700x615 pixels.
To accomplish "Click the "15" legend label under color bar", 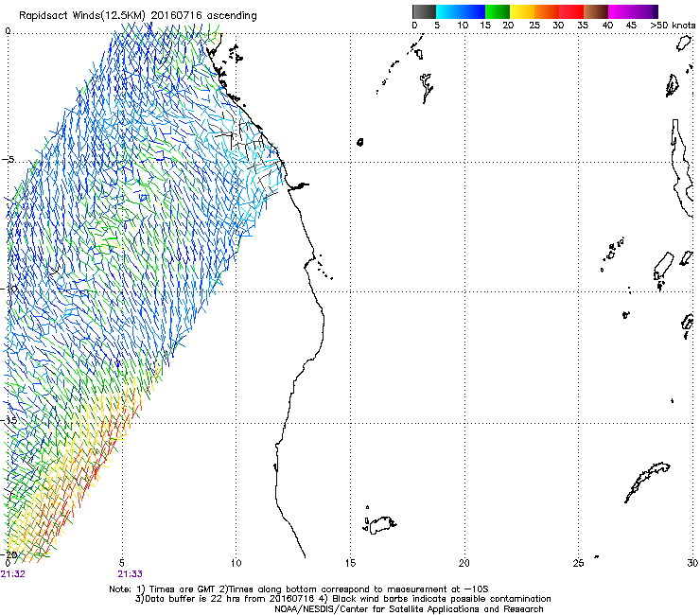I will point(485,26).
